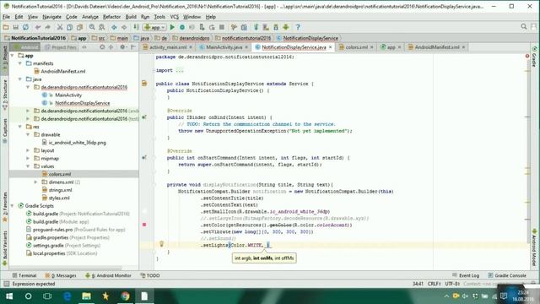This screenshot has height=304, width=540.
Task: Collapse the java folder node
Action: click(20, 79)
